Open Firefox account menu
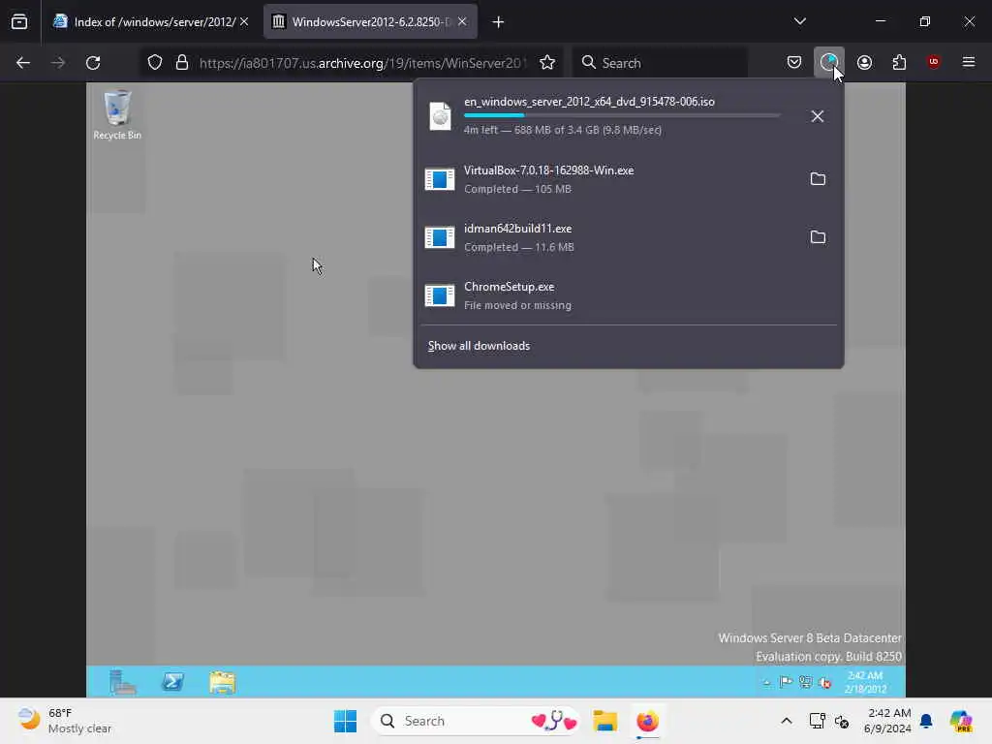 (x=864, y=62)
